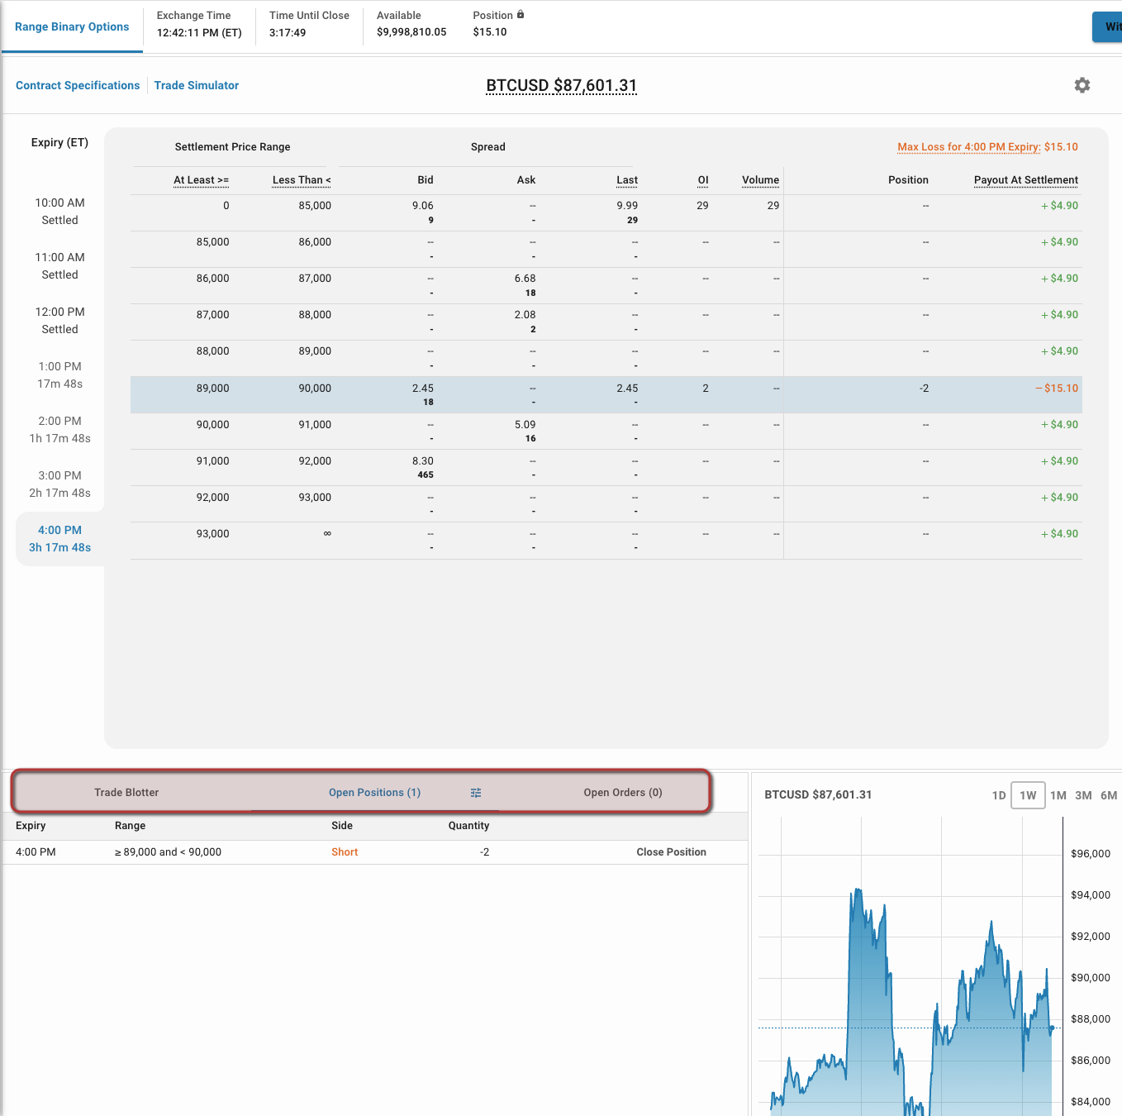1122x1116 pixels.
Task: Click the lock icon beside Position
Action: point(521,15)
